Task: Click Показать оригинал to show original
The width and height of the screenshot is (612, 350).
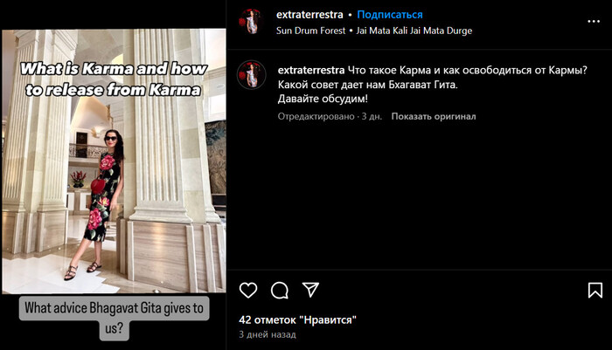Action: [434, 116]
